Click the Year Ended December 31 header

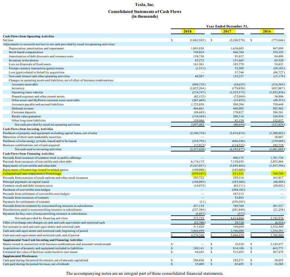coord(227,26)
